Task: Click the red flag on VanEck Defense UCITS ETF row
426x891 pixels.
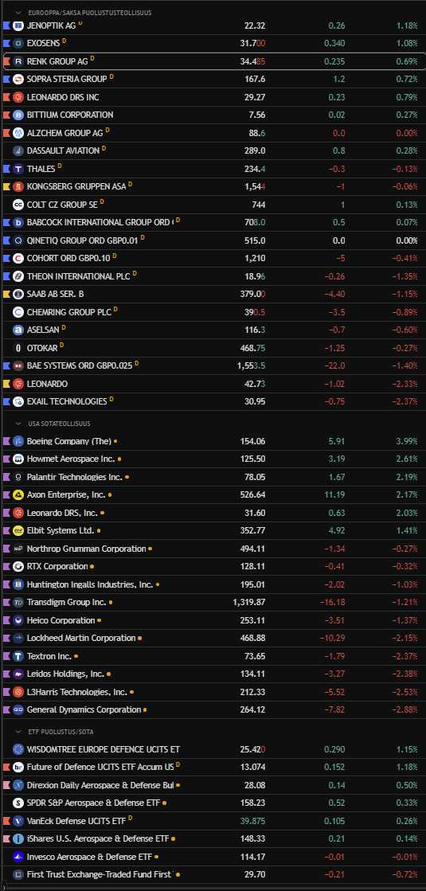Action: click(x=6, y=821)
